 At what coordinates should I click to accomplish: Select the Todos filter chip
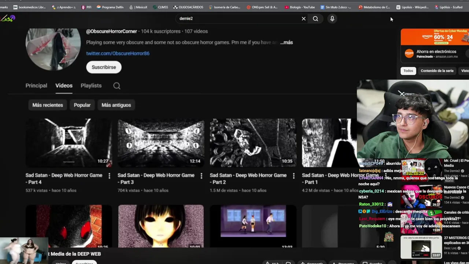(408, 71)
